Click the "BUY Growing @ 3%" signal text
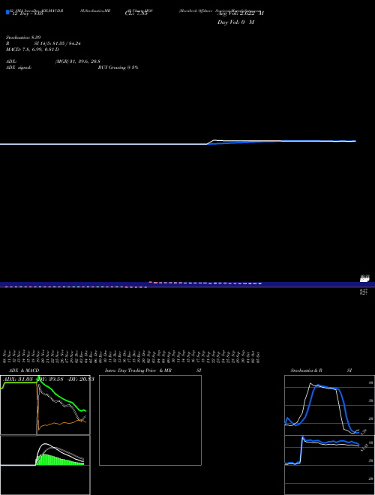 pos(118,67)
